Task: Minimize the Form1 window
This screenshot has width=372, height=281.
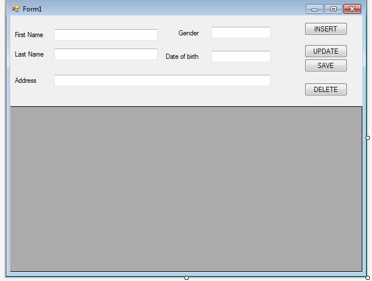Action: pos(314,9)
